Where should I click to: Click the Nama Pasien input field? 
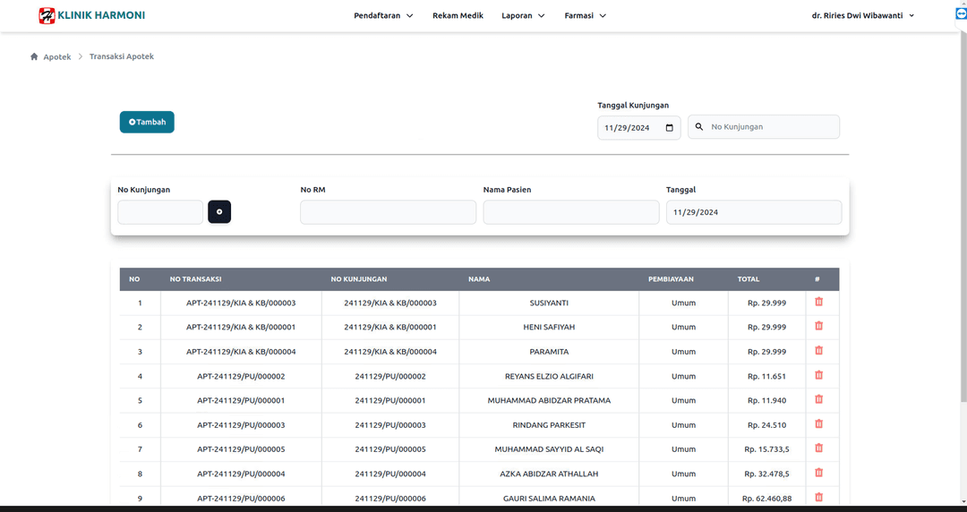tap(571, 212)
